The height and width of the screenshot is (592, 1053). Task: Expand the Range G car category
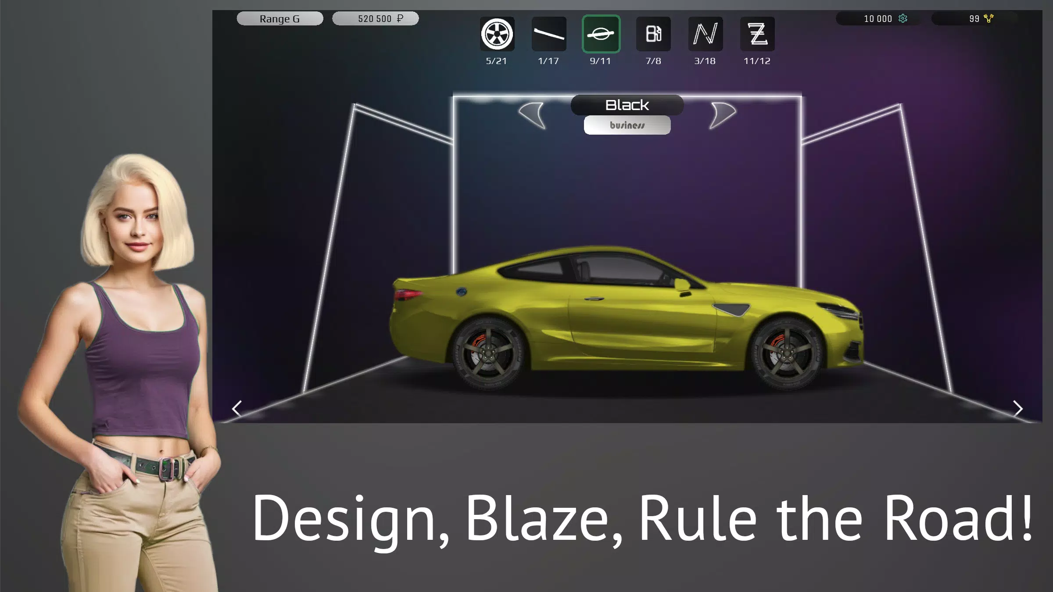click(280, 18)
